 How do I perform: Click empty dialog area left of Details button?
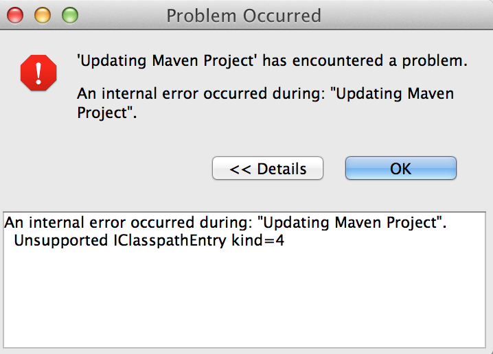pyautogui.click(x=110, y=168)
